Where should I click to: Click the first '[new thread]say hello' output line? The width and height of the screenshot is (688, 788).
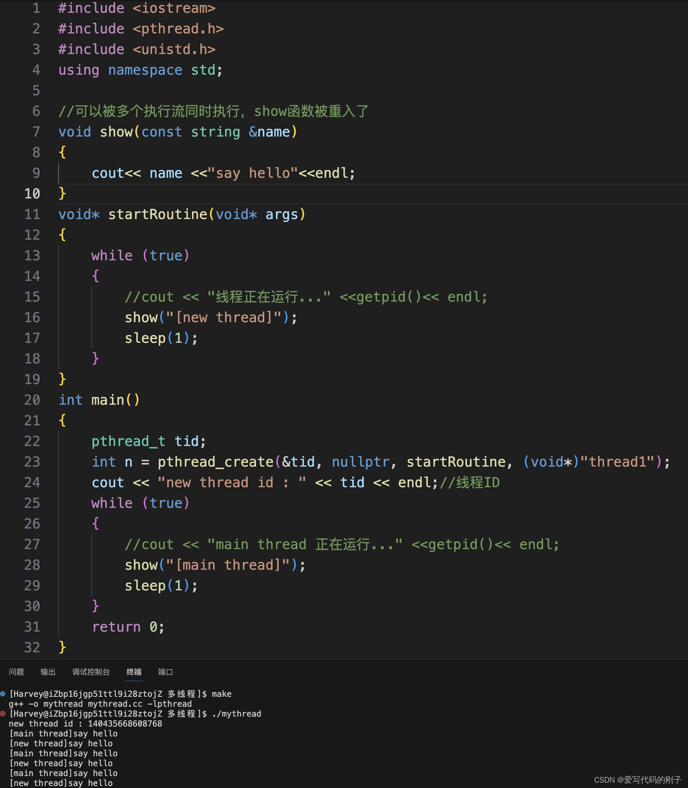[x=61, y=743]
